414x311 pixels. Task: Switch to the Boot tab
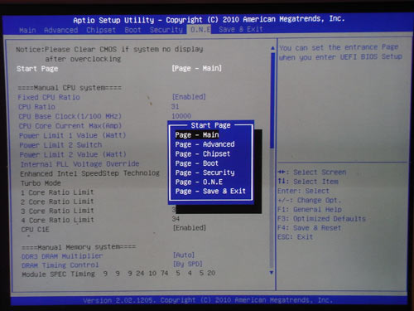132,30
